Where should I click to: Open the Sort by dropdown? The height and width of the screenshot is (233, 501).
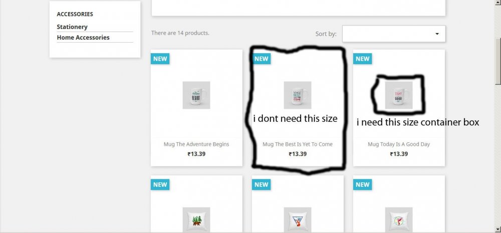(394, 34)
